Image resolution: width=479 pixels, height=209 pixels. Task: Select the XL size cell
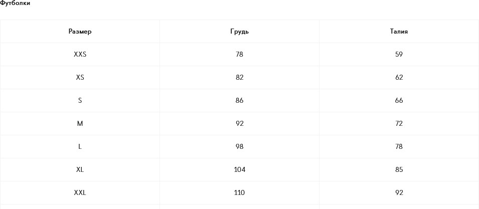pyautogui.click(x=80, y=170)
